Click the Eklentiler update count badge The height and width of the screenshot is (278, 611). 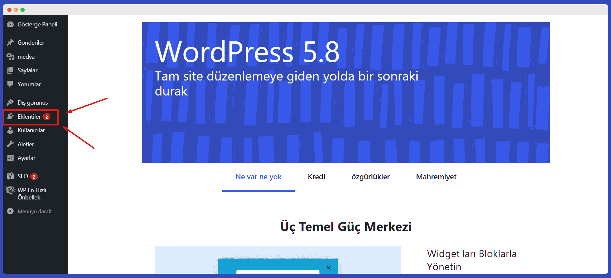pos(47,117)
